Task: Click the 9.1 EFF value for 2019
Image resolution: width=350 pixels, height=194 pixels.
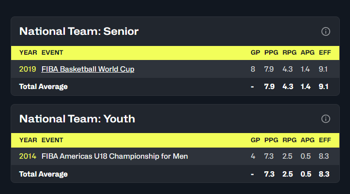Action: (323, 69)
